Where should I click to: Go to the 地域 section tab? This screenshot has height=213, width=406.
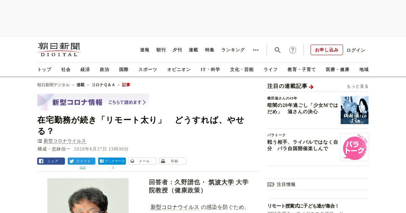364,70
